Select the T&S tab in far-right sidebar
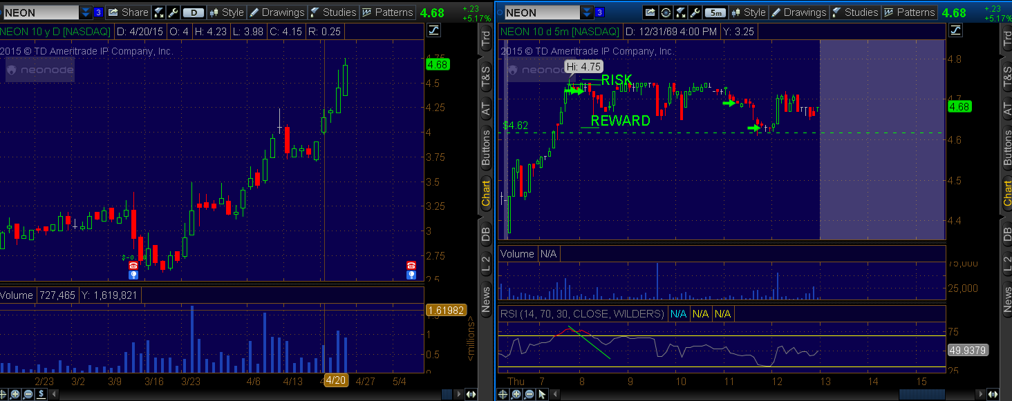Viewport: 1012px width, 401px height. pyautogui.click(x=1007, y=77)
